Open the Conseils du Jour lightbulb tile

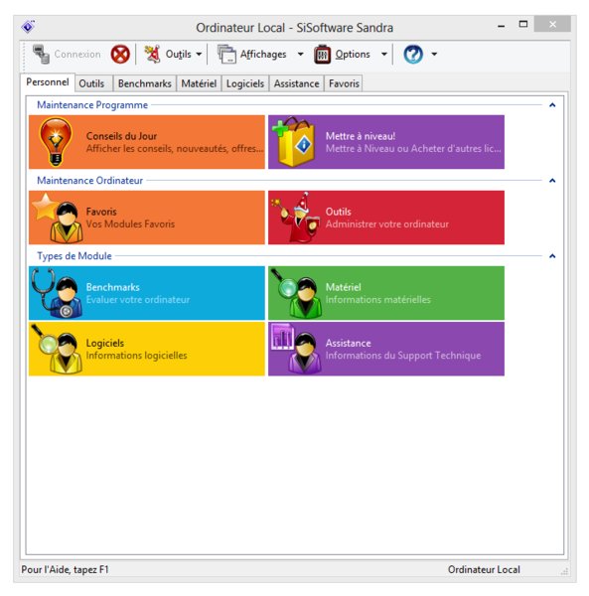[147, 142]
